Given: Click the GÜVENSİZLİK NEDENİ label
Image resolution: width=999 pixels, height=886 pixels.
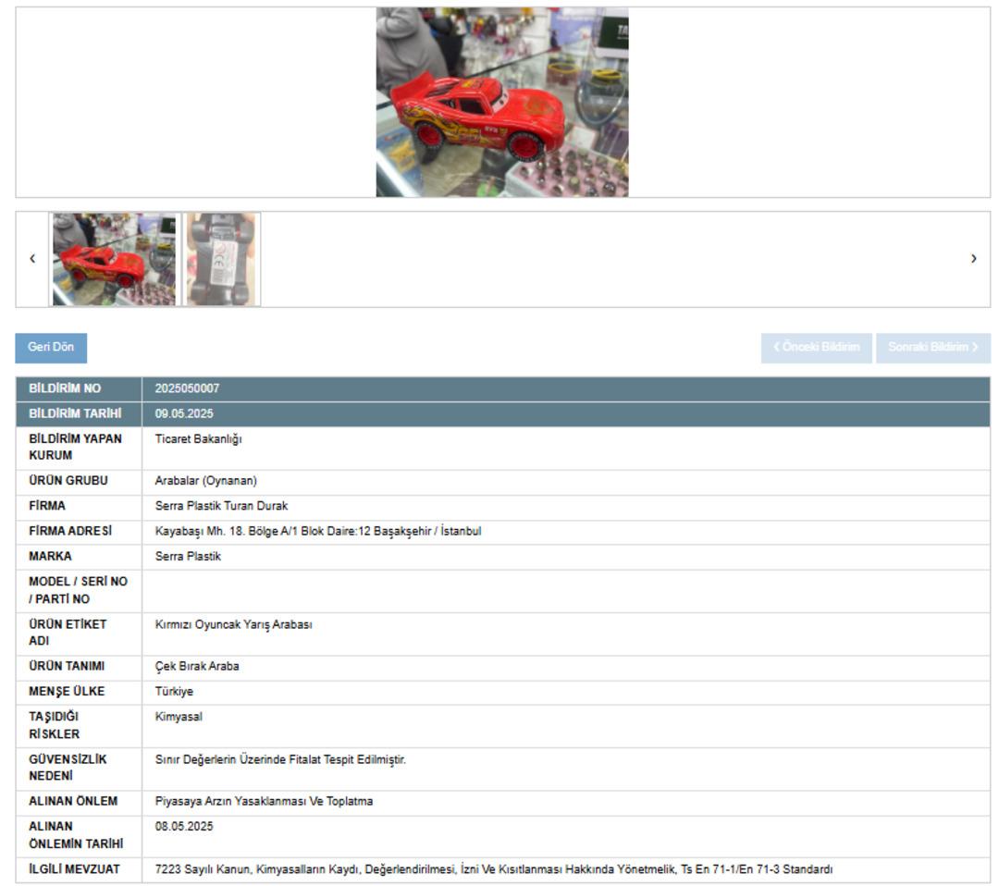Looking at the screenshot, I should tap(68, 768).
